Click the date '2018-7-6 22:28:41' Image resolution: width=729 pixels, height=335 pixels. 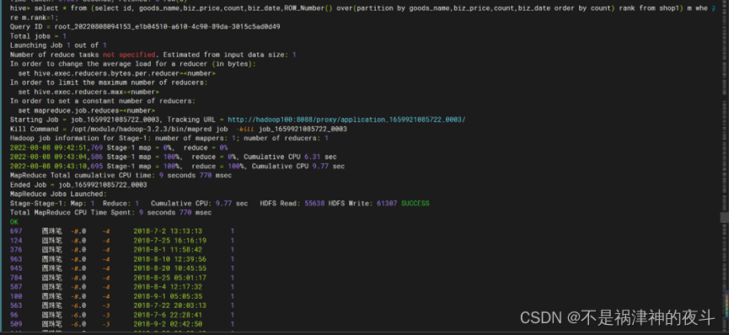click(168, 315)
